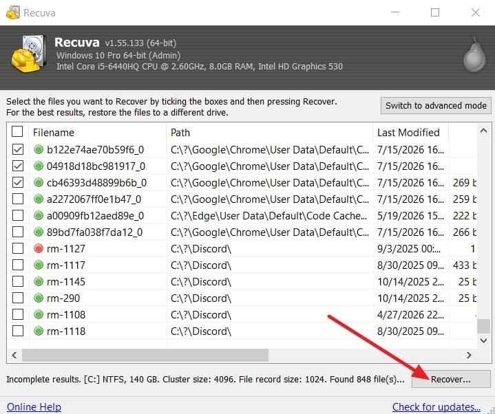The width and height of the screenshot is (495, 414).
Task: Click the Edge Code Cache path cell
Action: pos(269,216)
